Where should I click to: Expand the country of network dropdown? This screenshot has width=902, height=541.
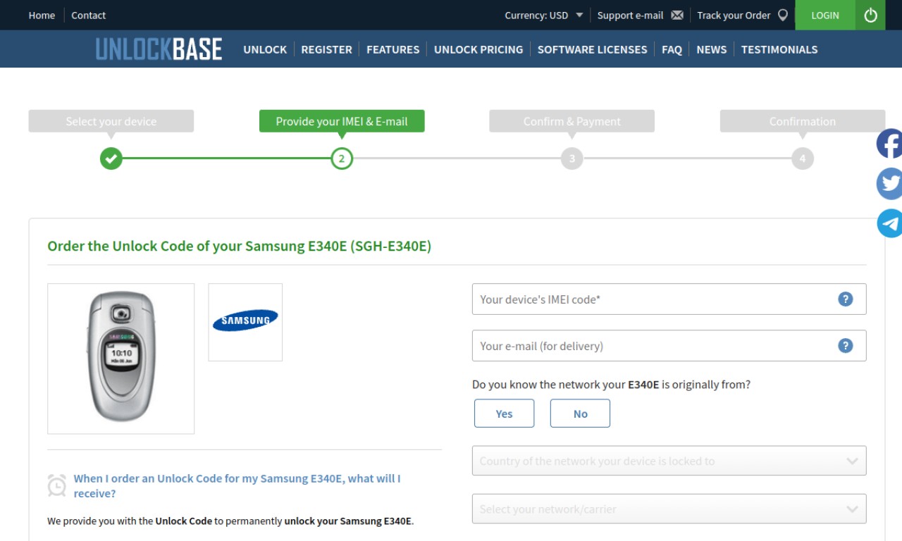tap(669, 461)
